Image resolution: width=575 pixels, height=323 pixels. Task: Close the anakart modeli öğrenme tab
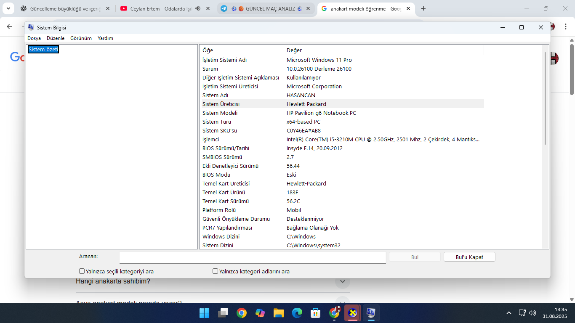tap(408, 8)
